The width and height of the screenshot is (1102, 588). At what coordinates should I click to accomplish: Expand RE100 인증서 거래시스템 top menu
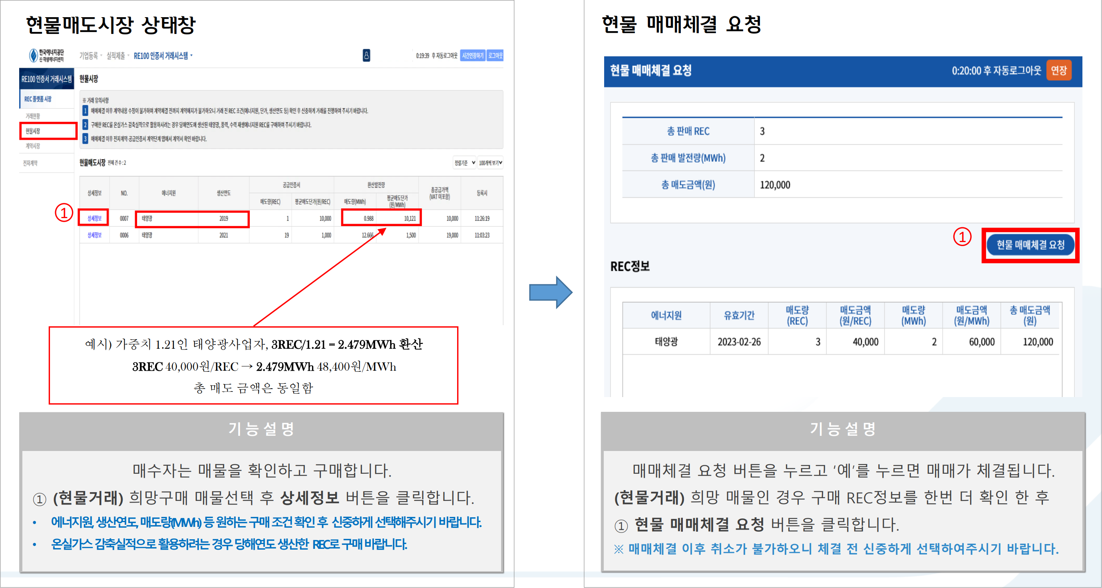click(163, 56)
